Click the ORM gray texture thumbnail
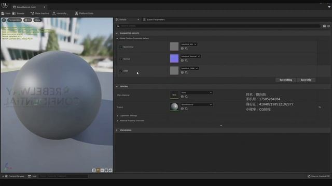Viewport: 332px width, 186px height. pos(174,70)
